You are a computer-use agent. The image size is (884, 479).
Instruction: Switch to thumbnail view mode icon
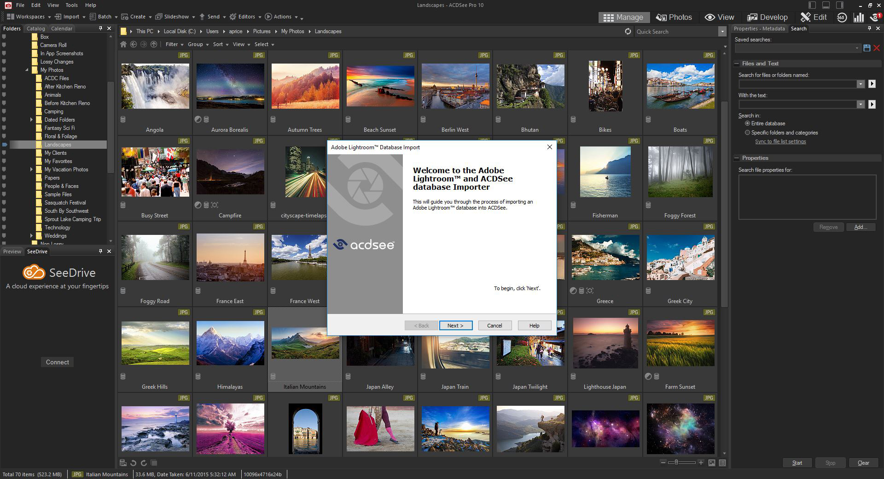point(712,462)
